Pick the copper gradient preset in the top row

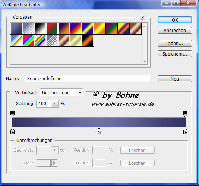135,29
